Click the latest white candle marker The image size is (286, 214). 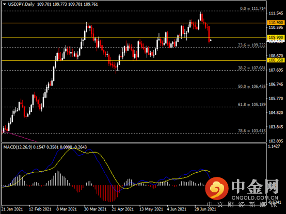211,40
